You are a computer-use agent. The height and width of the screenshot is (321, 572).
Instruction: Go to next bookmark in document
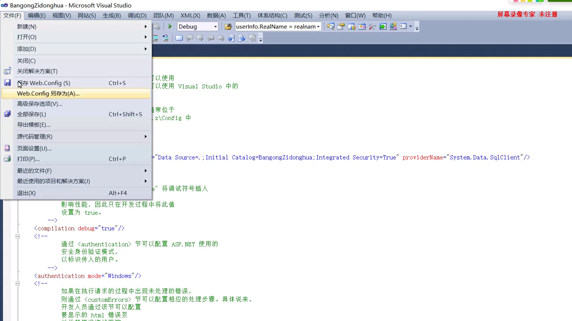tap(242, 38)
